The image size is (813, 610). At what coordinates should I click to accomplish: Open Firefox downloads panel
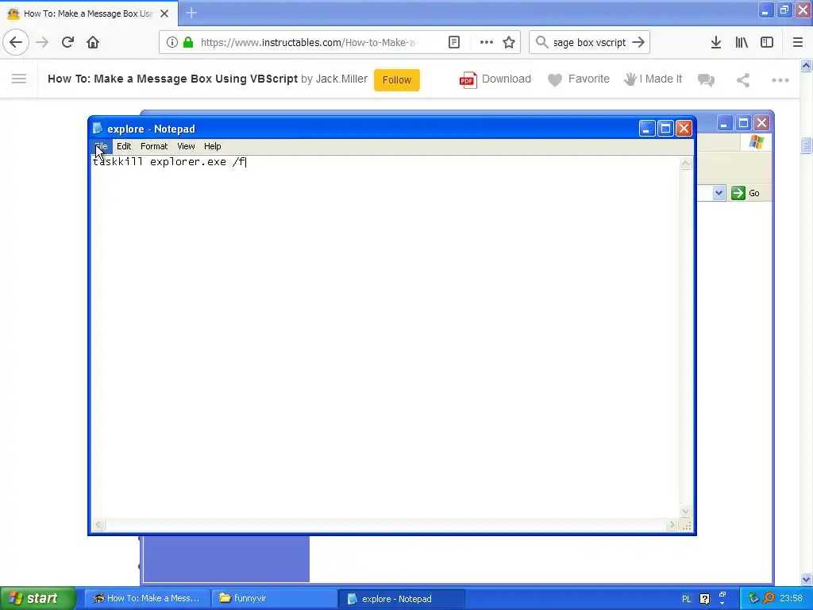pyautogui.click(x=715, y=43)
